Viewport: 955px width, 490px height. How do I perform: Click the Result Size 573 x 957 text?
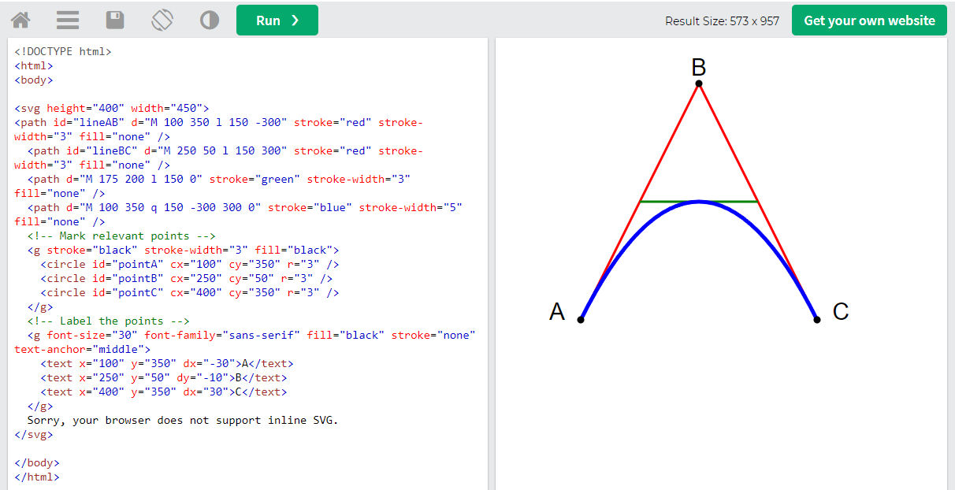[x=723, y=21]
